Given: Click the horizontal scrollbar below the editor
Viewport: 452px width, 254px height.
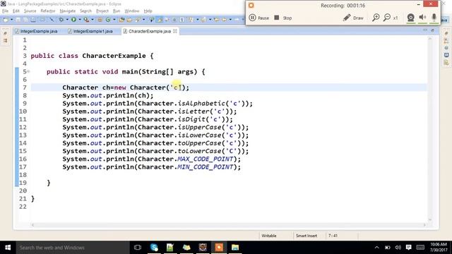Looking at the screenshot, I should coord(229,225).
